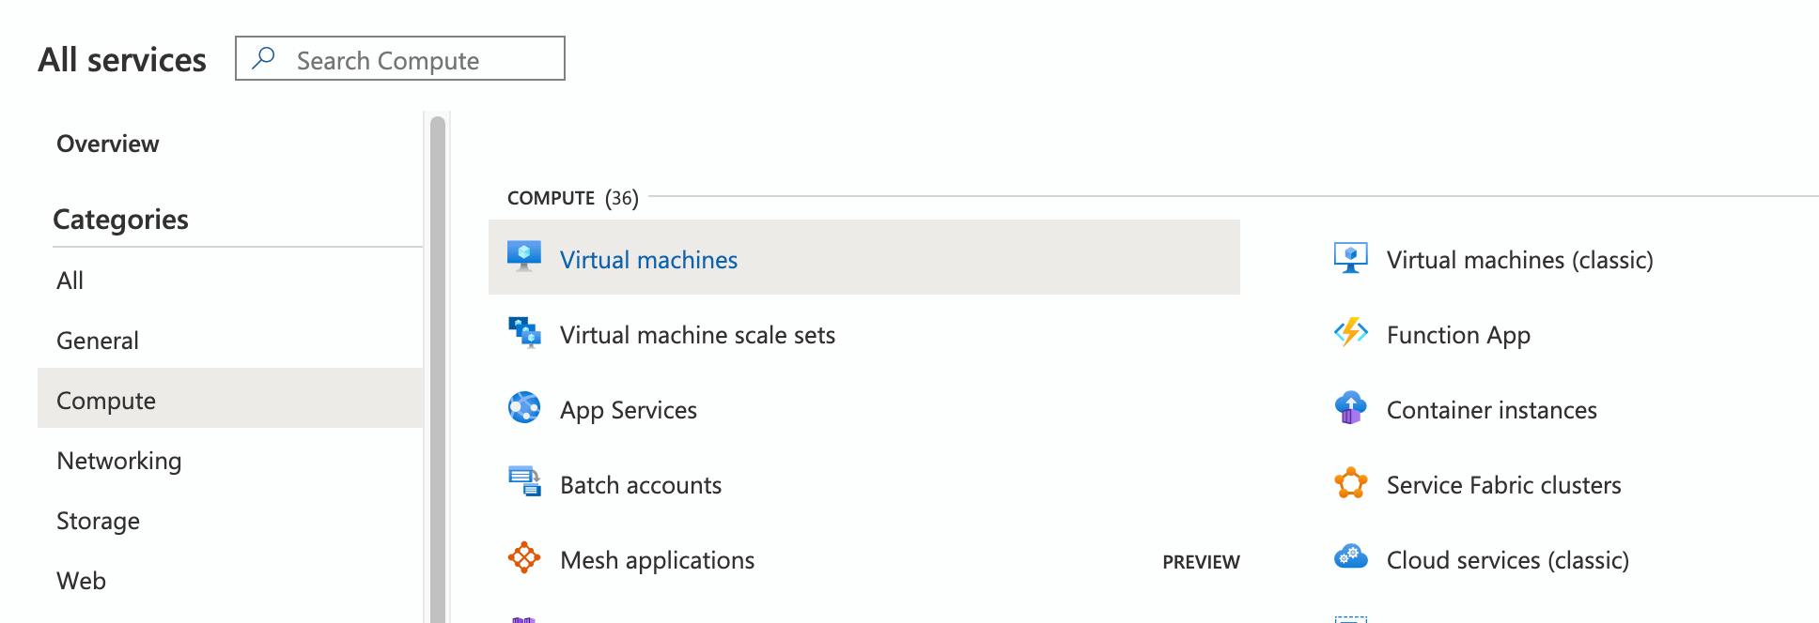Select the General category
1819x623 pixels.
point(98,341)
